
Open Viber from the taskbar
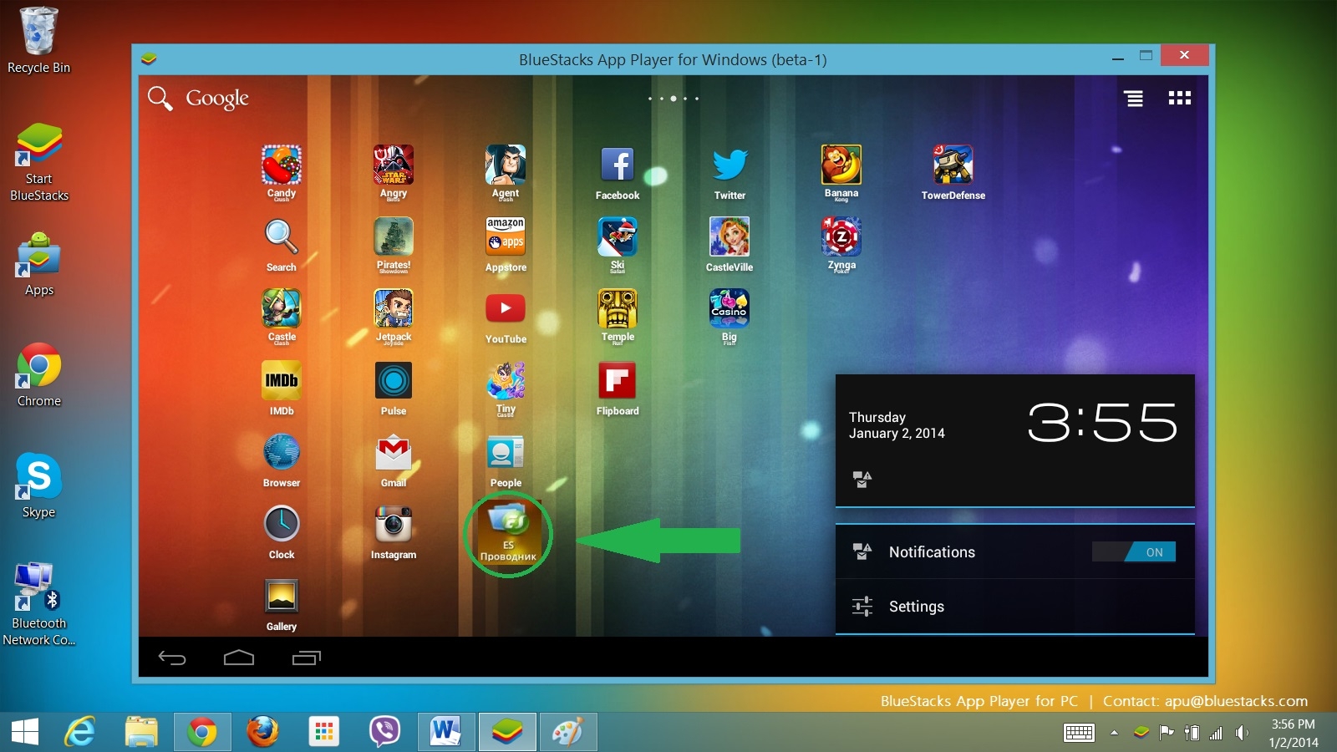tap(385, 733)
